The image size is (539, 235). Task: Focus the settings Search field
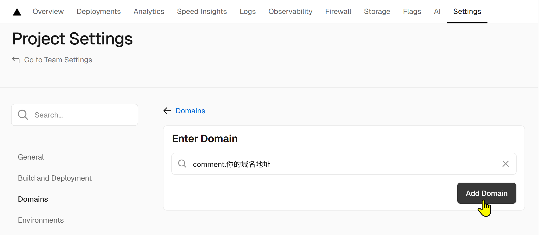coord(79,115)
